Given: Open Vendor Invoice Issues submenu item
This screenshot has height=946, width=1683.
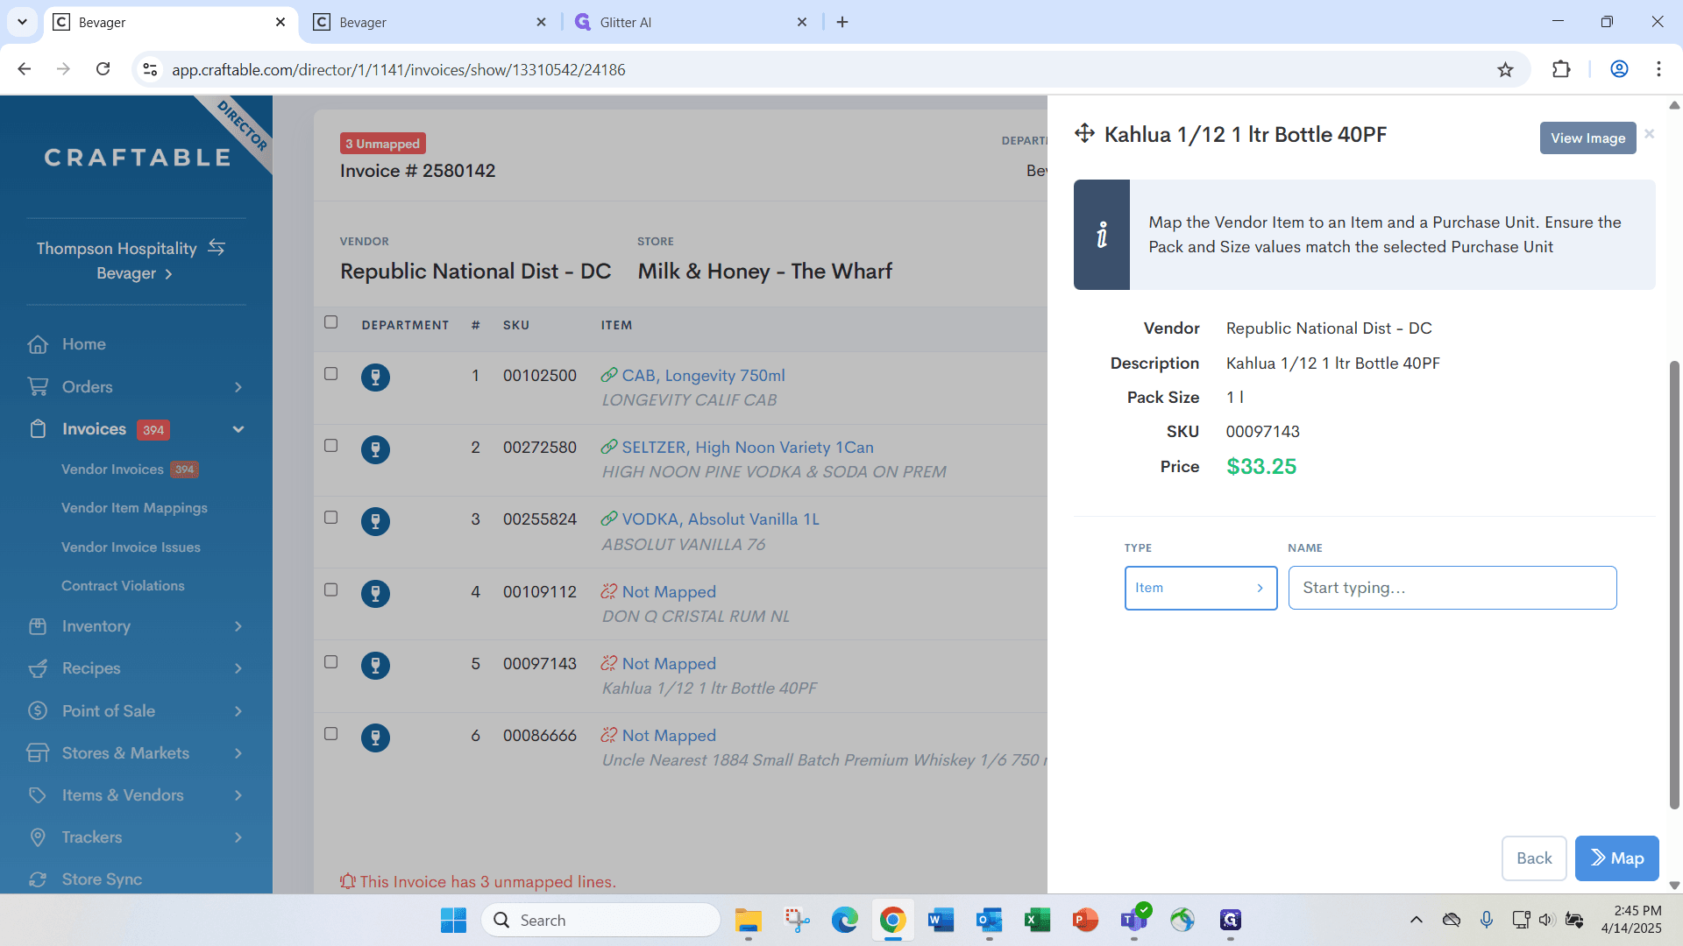Looking at the screenshot, I should (x=131, y=547).
